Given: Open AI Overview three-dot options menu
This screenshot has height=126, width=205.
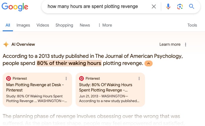Looking at the screenshot, I should point(186,45).
